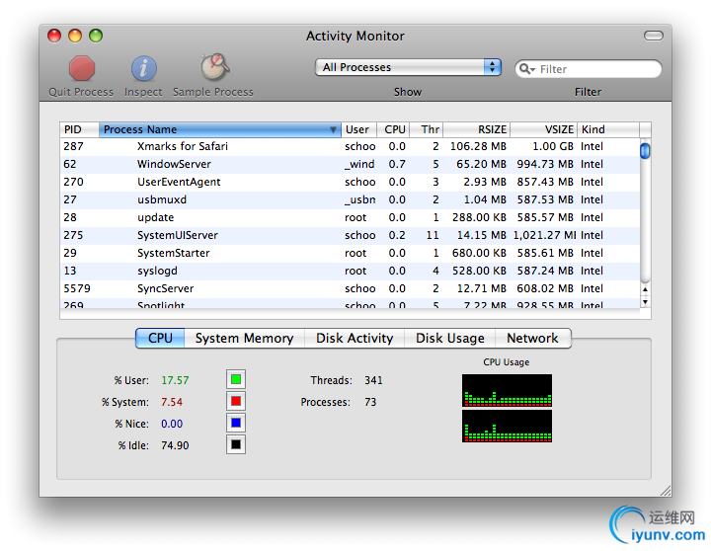This screenshot has width=711, height=551.
Task: Click the Quit Process stop-sign icon
Action: [x=81, y=68]
